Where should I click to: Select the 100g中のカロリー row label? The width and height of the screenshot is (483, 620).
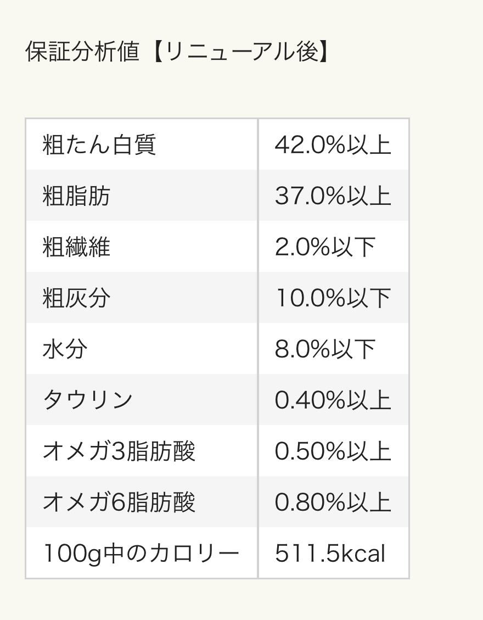141,554
